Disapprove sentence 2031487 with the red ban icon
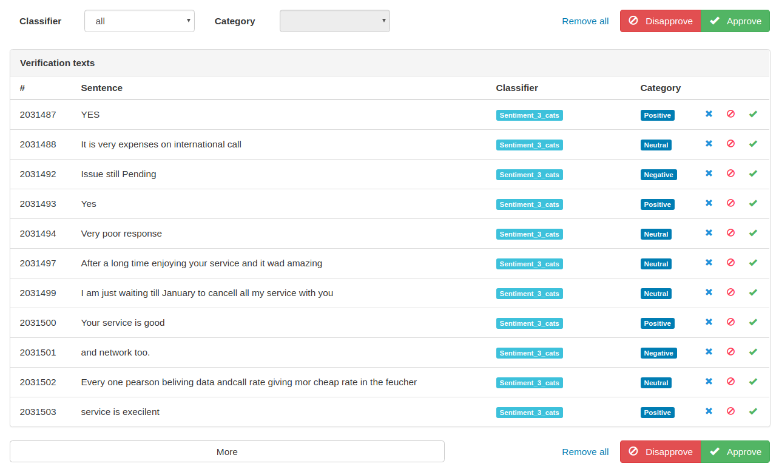This screenshot has height=472, width=779. (x=730, y=114)
